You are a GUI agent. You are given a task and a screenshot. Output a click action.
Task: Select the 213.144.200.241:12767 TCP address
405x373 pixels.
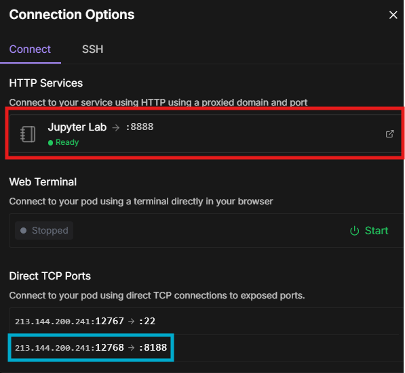[x=69, y=321]
